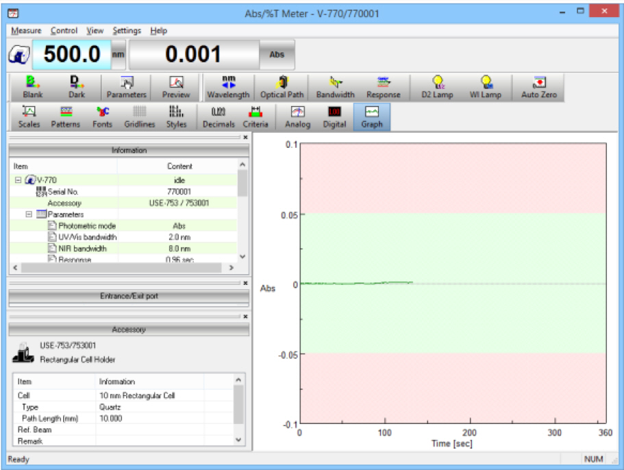624x470 pixels.
Task: Toggle the D2 Lamp
Action: click(x=437, y=87)
